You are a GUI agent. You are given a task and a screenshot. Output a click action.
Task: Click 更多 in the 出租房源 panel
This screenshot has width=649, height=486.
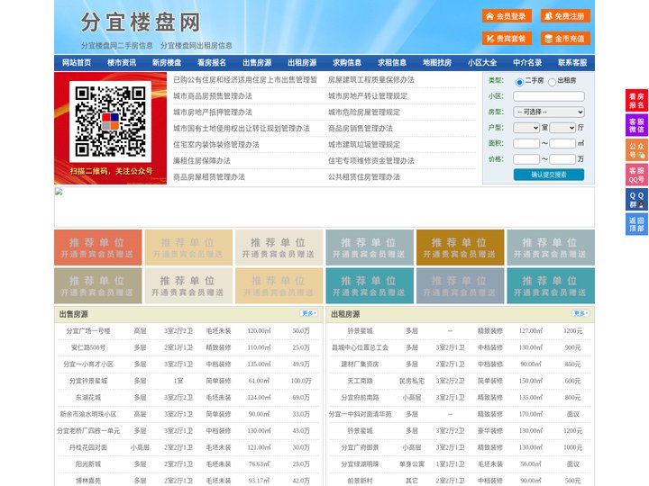click(x=580, y=314)
